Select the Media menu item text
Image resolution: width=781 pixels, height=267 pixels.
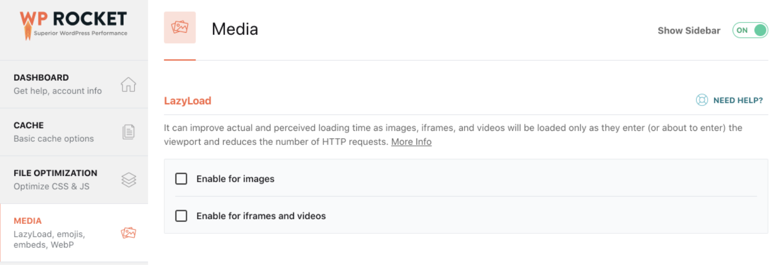(x=28, y=221)
